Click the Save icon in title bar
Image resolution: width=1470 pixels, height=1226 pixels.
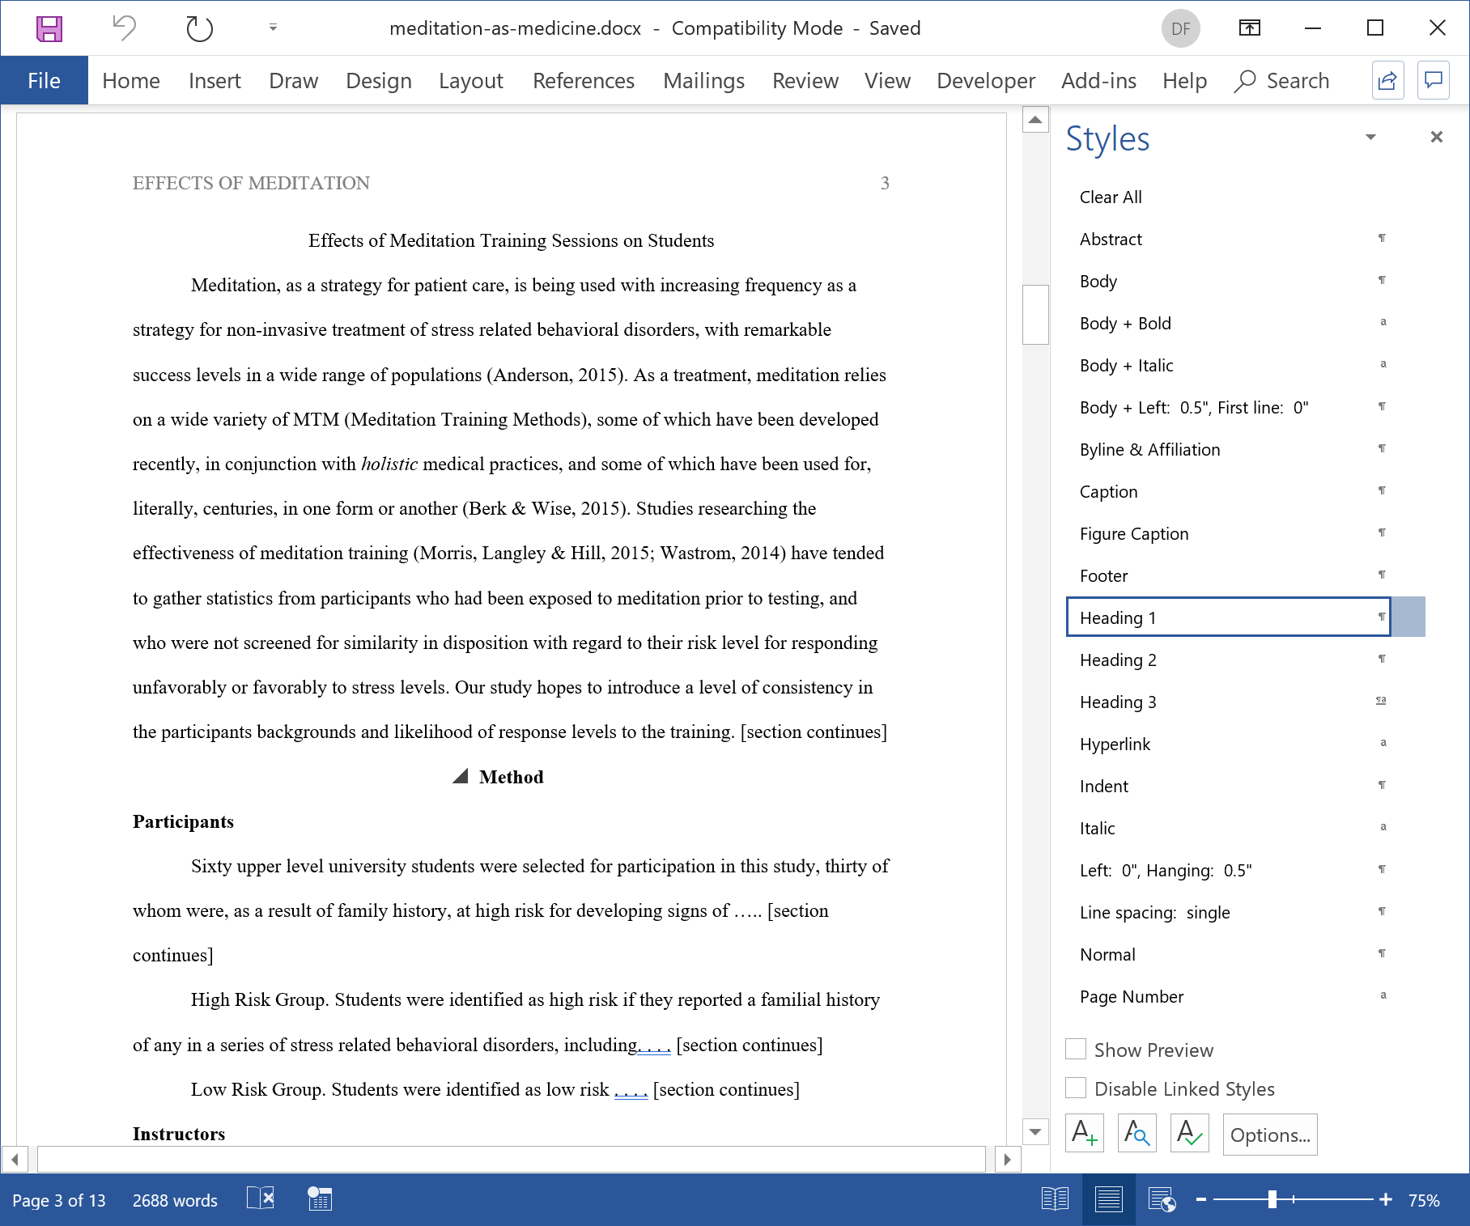click(49, 29)
